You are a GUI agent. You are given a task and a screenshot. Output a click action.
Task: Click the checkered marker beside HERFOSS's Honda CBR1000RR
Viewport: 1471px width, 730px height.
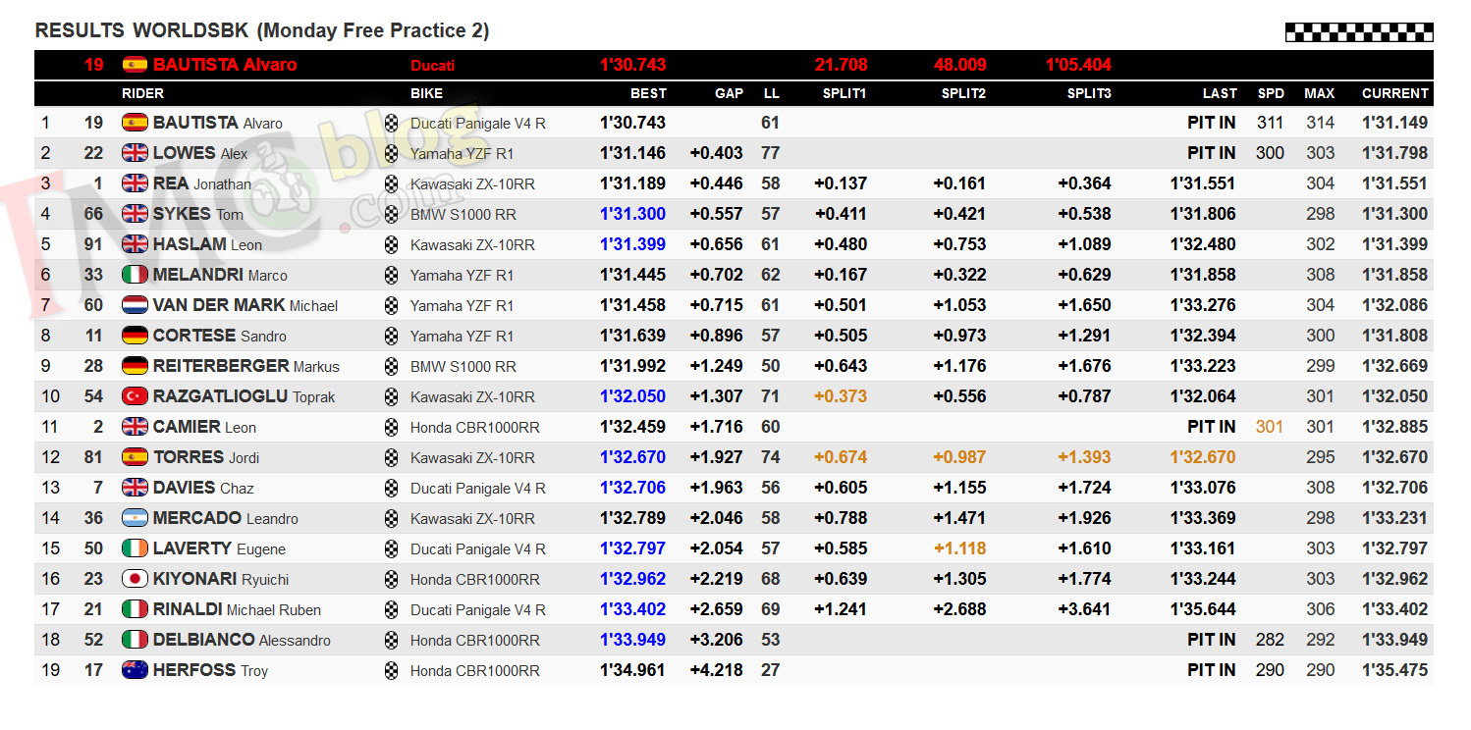tap(392, 670)
